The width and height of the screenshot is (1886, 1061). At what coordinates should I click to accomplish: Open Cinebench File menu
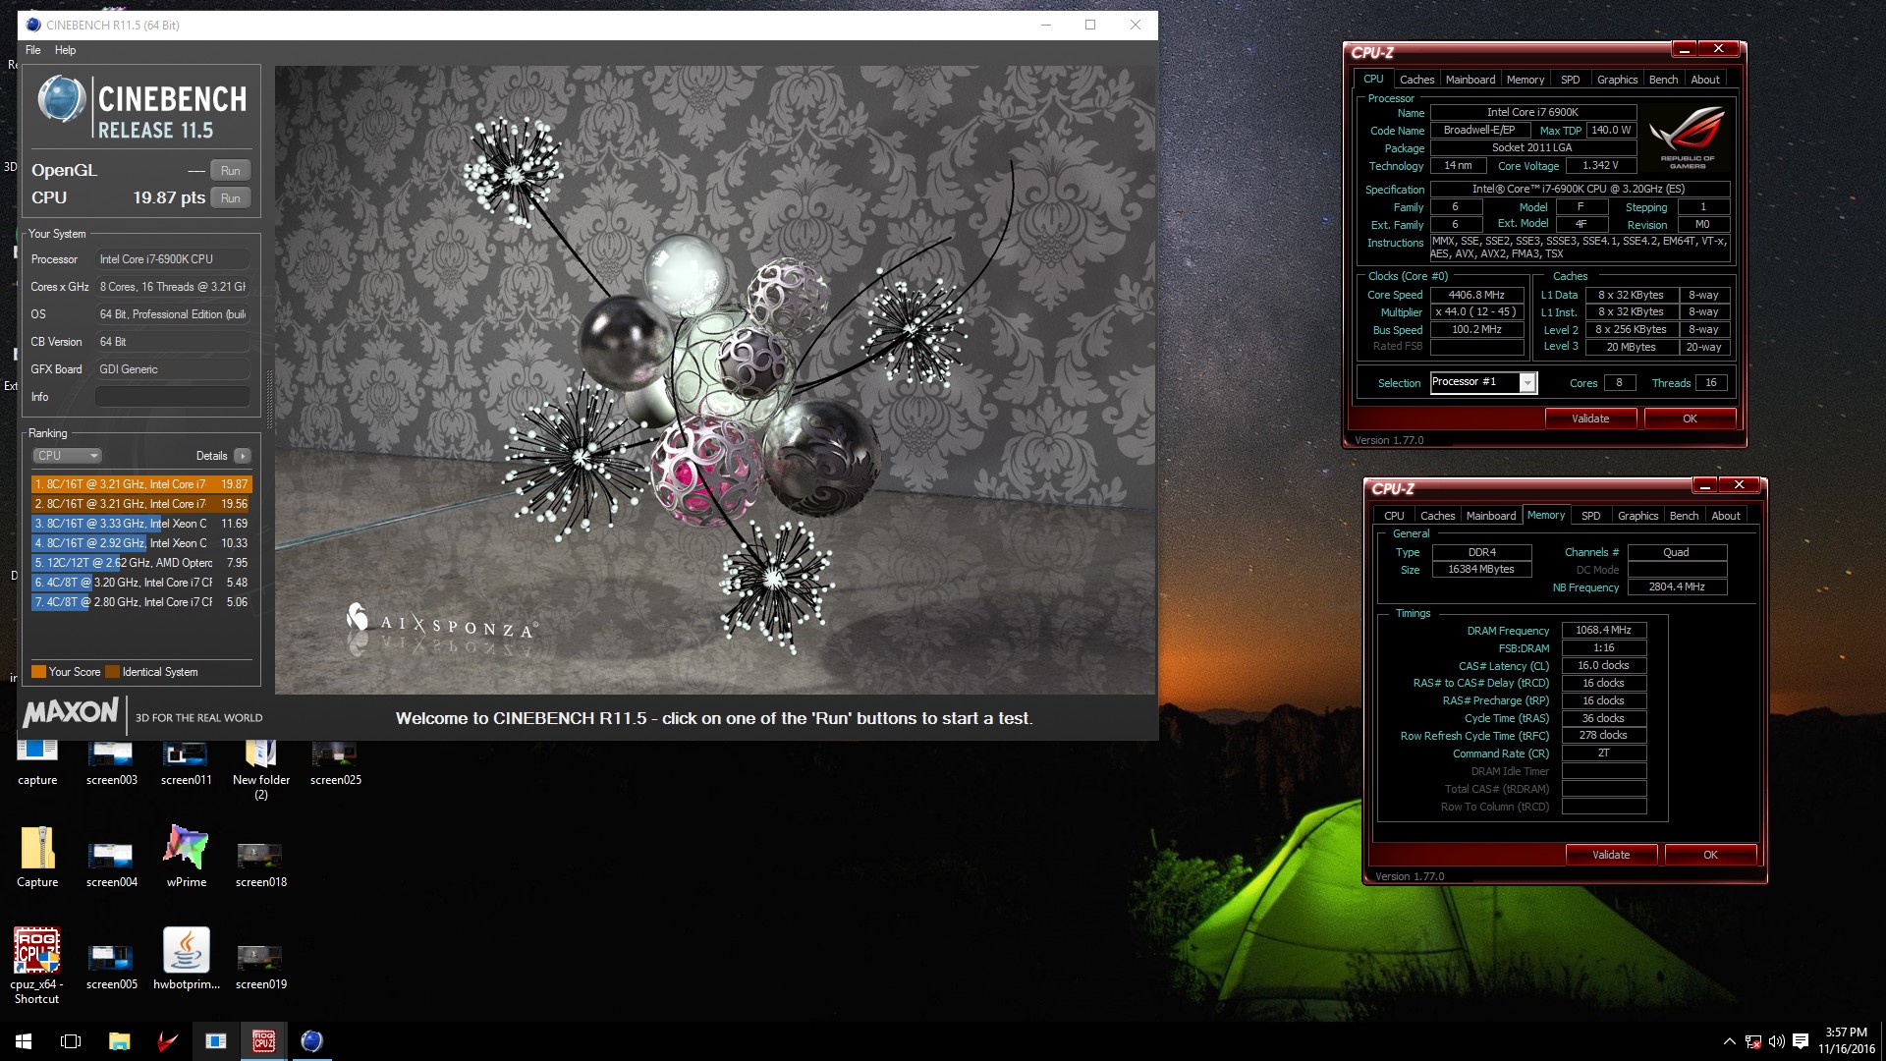[33, 50]
